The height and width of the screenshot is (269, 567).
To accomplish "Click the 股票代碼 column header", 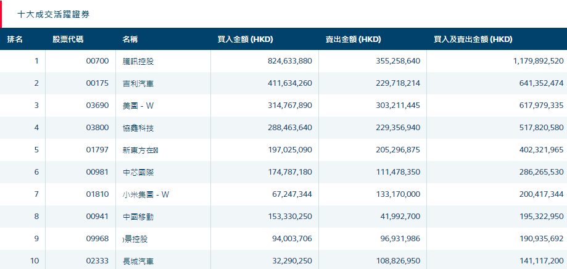I will coord(68,39).
